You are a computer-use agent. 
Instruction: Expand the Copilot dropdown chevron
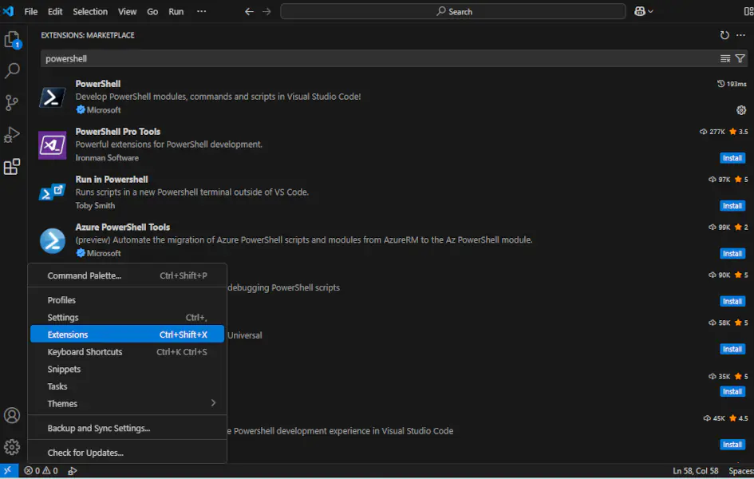(x=650, y=11)
